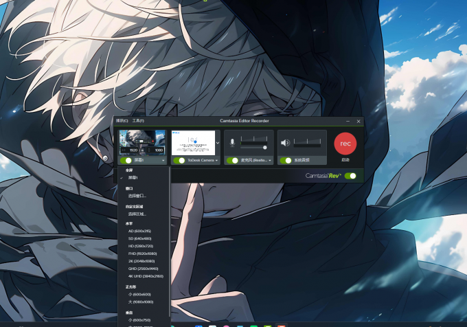Click the system audio speaker icon

[285, 143]
